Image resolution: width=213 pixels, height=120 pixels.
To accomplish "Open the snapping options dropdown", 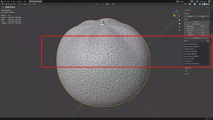I will click(x=110, y=4).
